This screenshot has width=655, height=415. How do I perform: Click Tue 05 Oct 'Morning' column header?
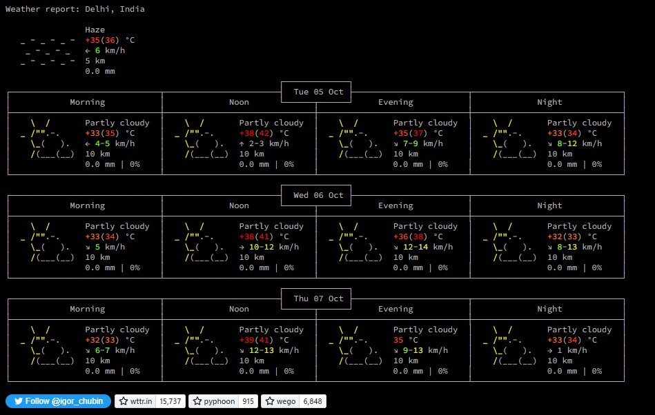pyautogui.click(x=87, y=102)
